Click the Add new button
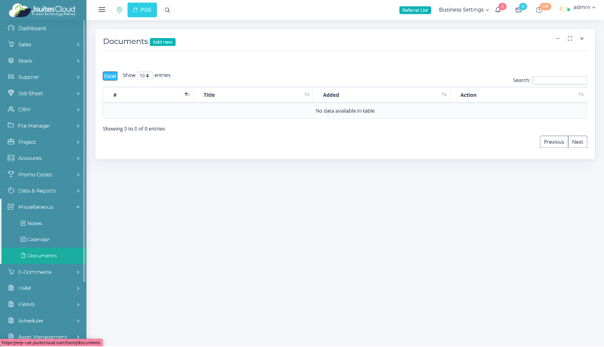This screenshot has height=347, width=604. click(x=163, y=42)
